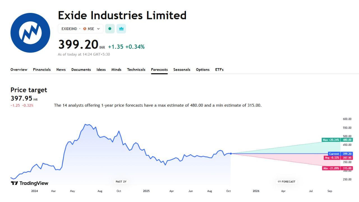Image resolution: width=359 pixels, height=202 pixels.
Task: Click the Minds tab
Action: pyautogui.click(x=116, y=70)
